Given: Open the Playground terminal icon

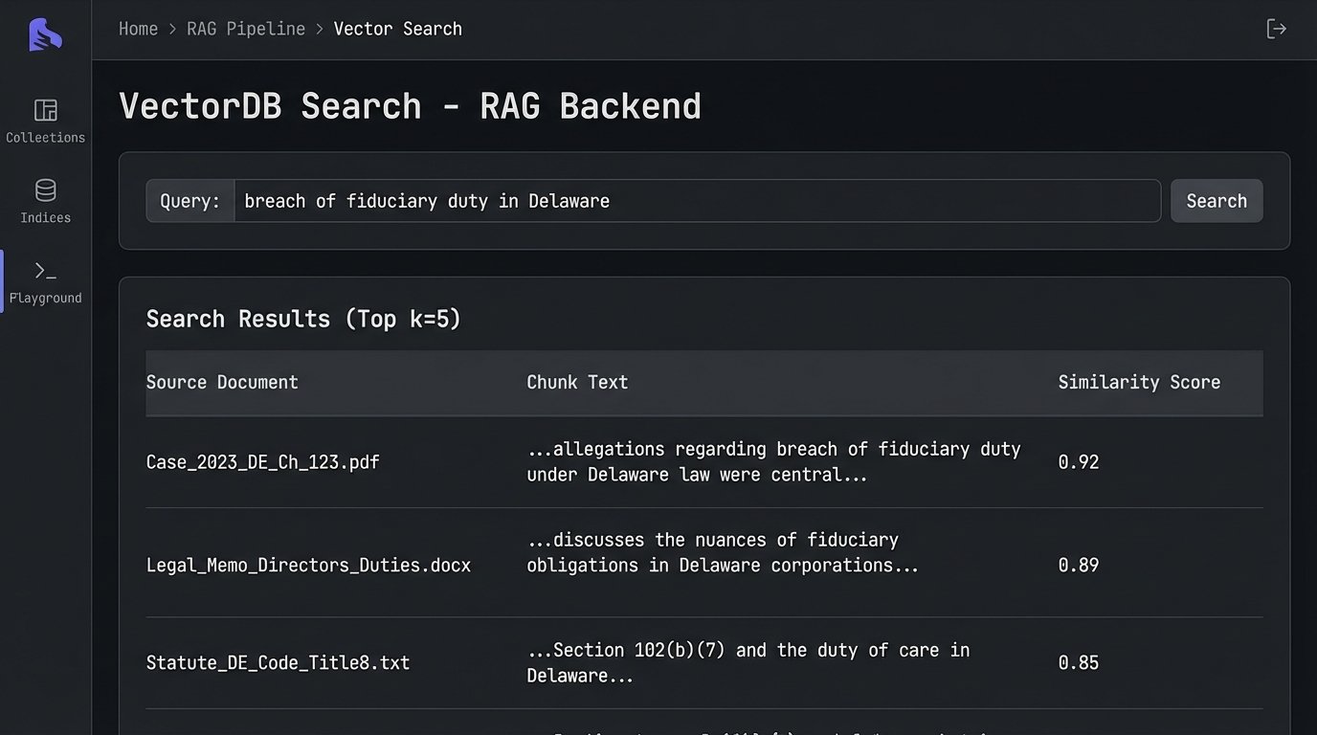Looking at the screenshot, I should pyautogui.click(x=45, y=271).
